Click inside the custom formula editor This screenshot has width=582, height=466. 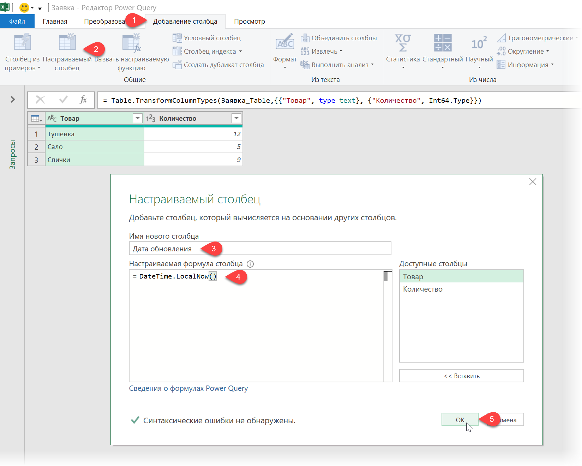coord(256,326)
